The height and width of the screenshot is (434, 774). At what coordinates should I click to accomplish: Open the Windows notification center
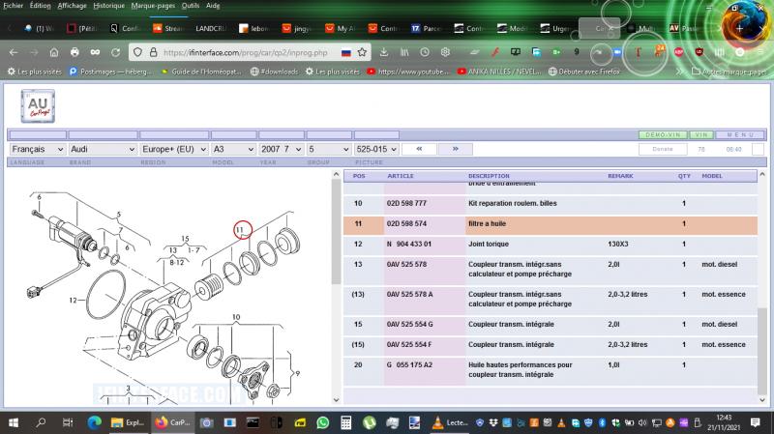[x=755, y=422]
